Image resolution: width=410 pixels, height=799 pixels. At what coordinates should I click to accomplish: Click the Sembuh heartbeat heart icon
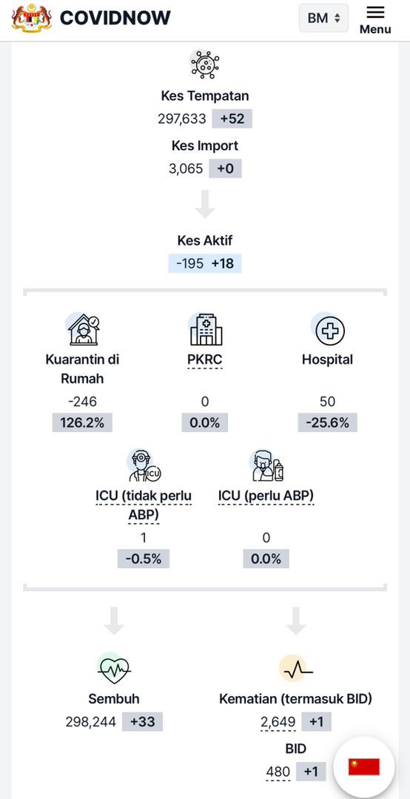(113, 669)
